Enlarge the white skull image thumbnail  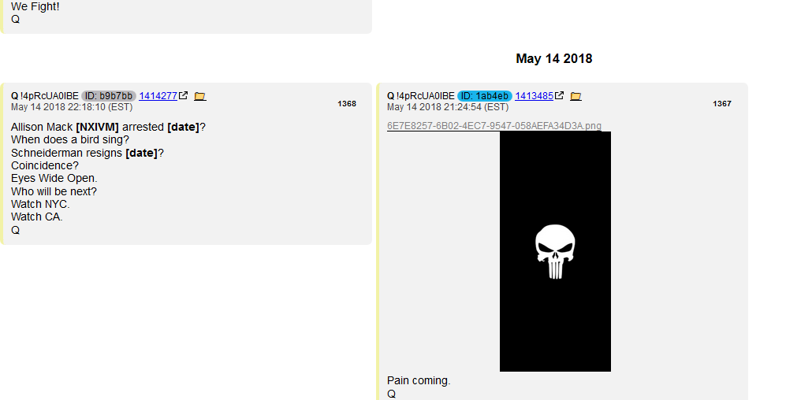tap(555, 251)
